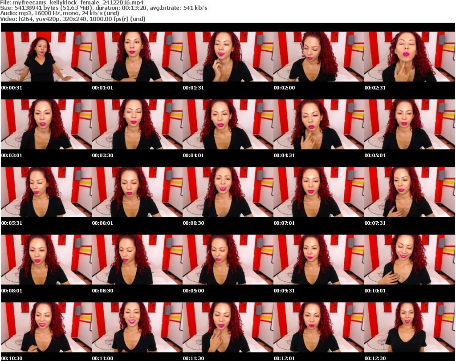Select the thumbnail frame at 00:03:01
Image resolution: width=456 pixels, height=361 pixels.
pyautogui.click(x=46, y=124)
